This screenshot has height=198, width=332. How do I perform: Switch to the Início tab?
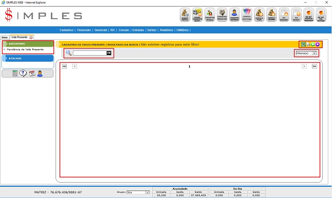point(5,37)
